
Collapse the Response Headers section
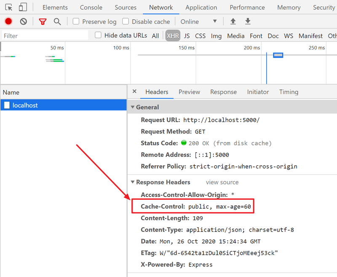(x=133, y=182)
